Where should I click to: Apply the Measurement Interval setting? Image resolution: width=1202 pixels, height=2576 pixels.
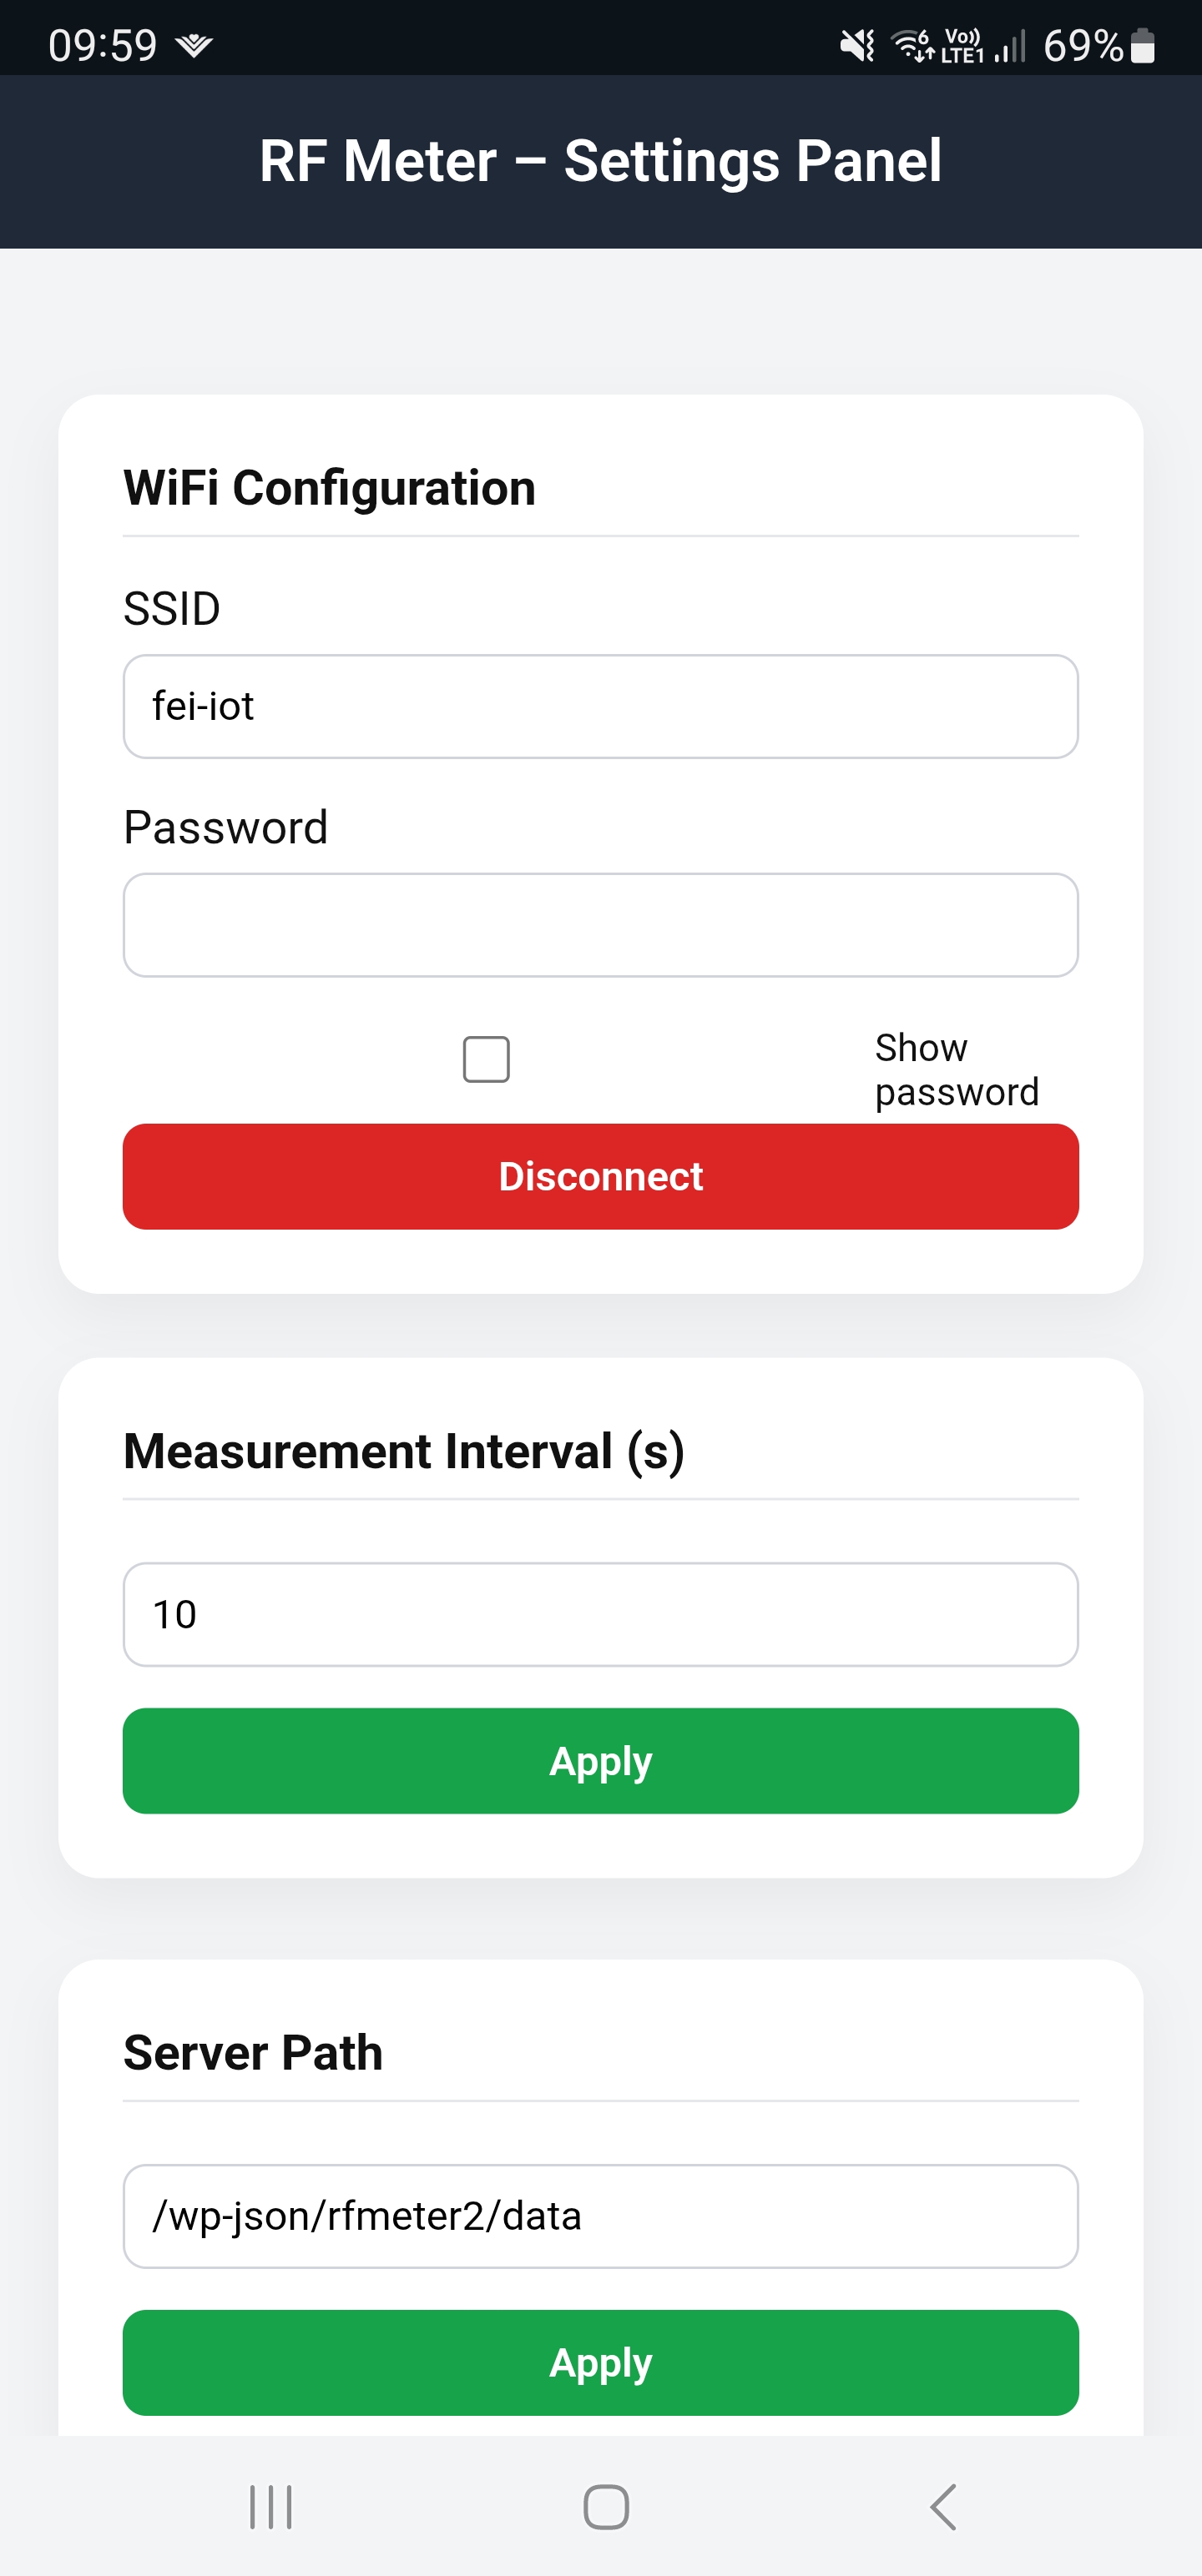[x=600, y=1760]
